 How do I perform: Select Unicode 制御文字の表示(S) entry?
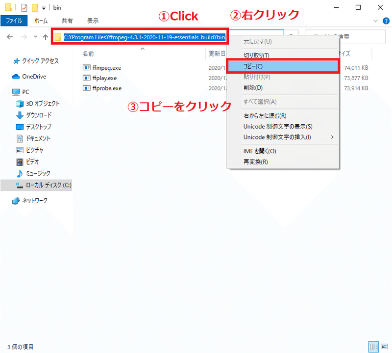[283, 127]
